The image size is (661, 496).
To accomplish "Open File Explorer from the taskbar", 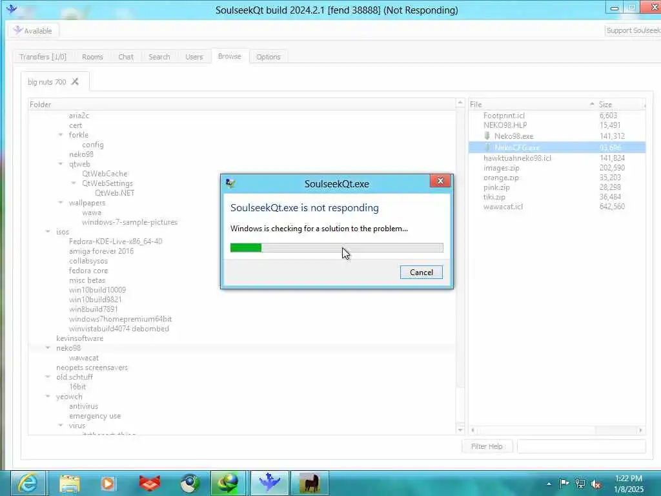I will point(70,483).
